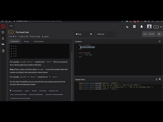The height and width of the screenshot is (122, 163).
Task: Switch to the Past Solutions tab
Action: (39, 41)
